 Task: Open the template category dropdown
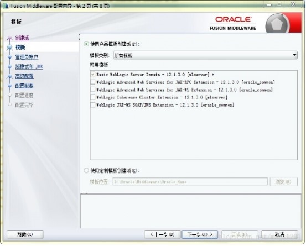coord(205,55)
